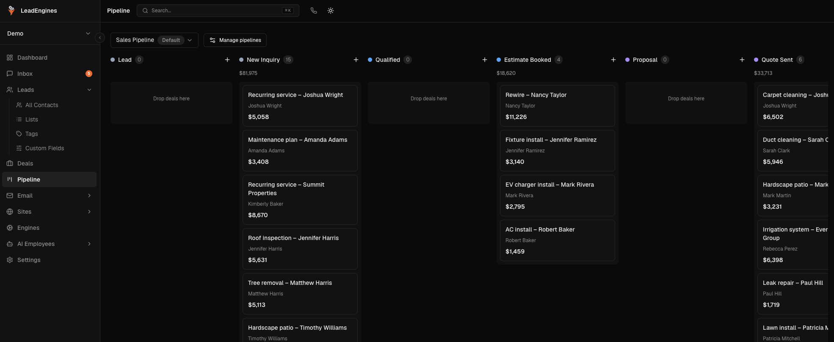Open Recurring service – Joshua Wright deal
The height and width of the screenshot is (342, 834).
pos(300,106)
